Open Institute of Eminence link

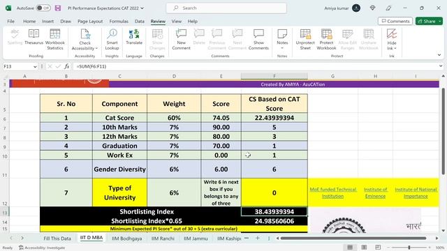click(376, 192)
